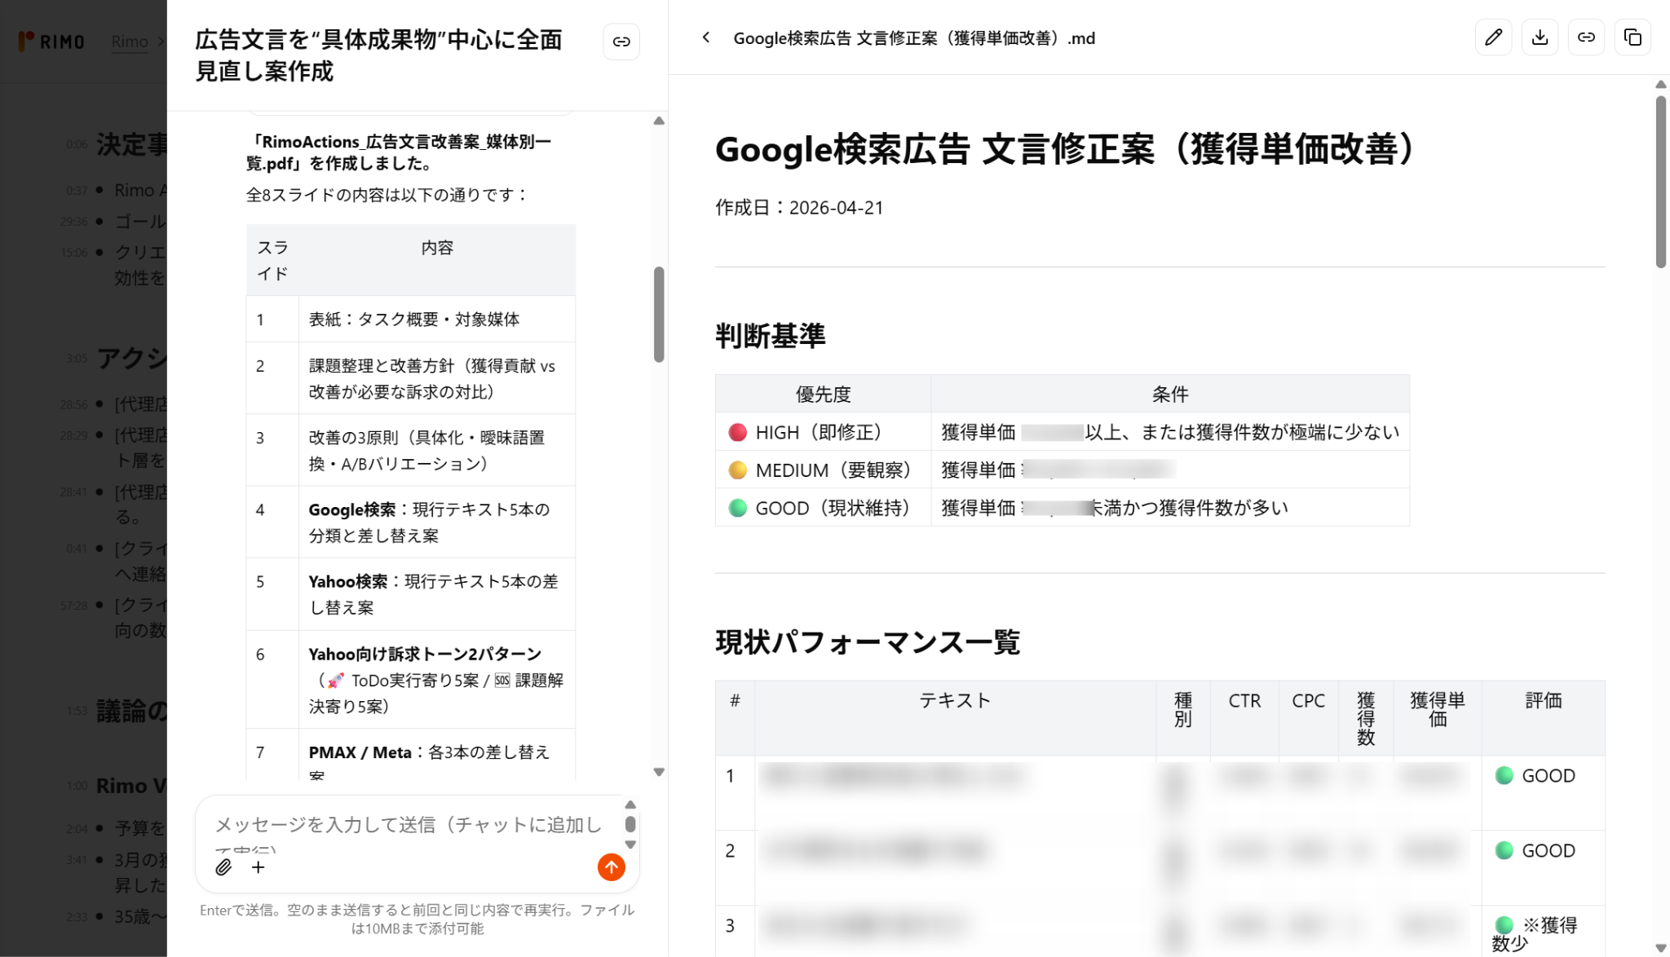Send message with orange arrow button
1670x957 pixels.
pos(612,867)
